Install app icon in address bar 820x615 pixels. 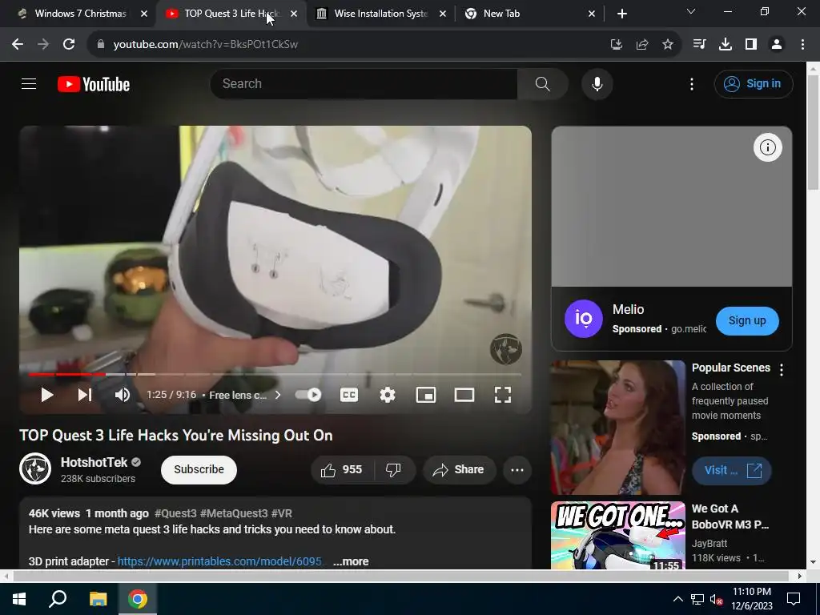(x=617, y=45)
